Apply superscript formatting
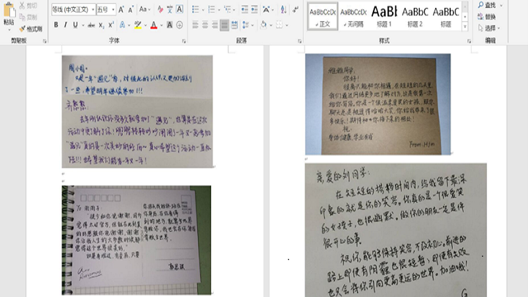This screenshot has height=297, width=528. coord(111,25)
